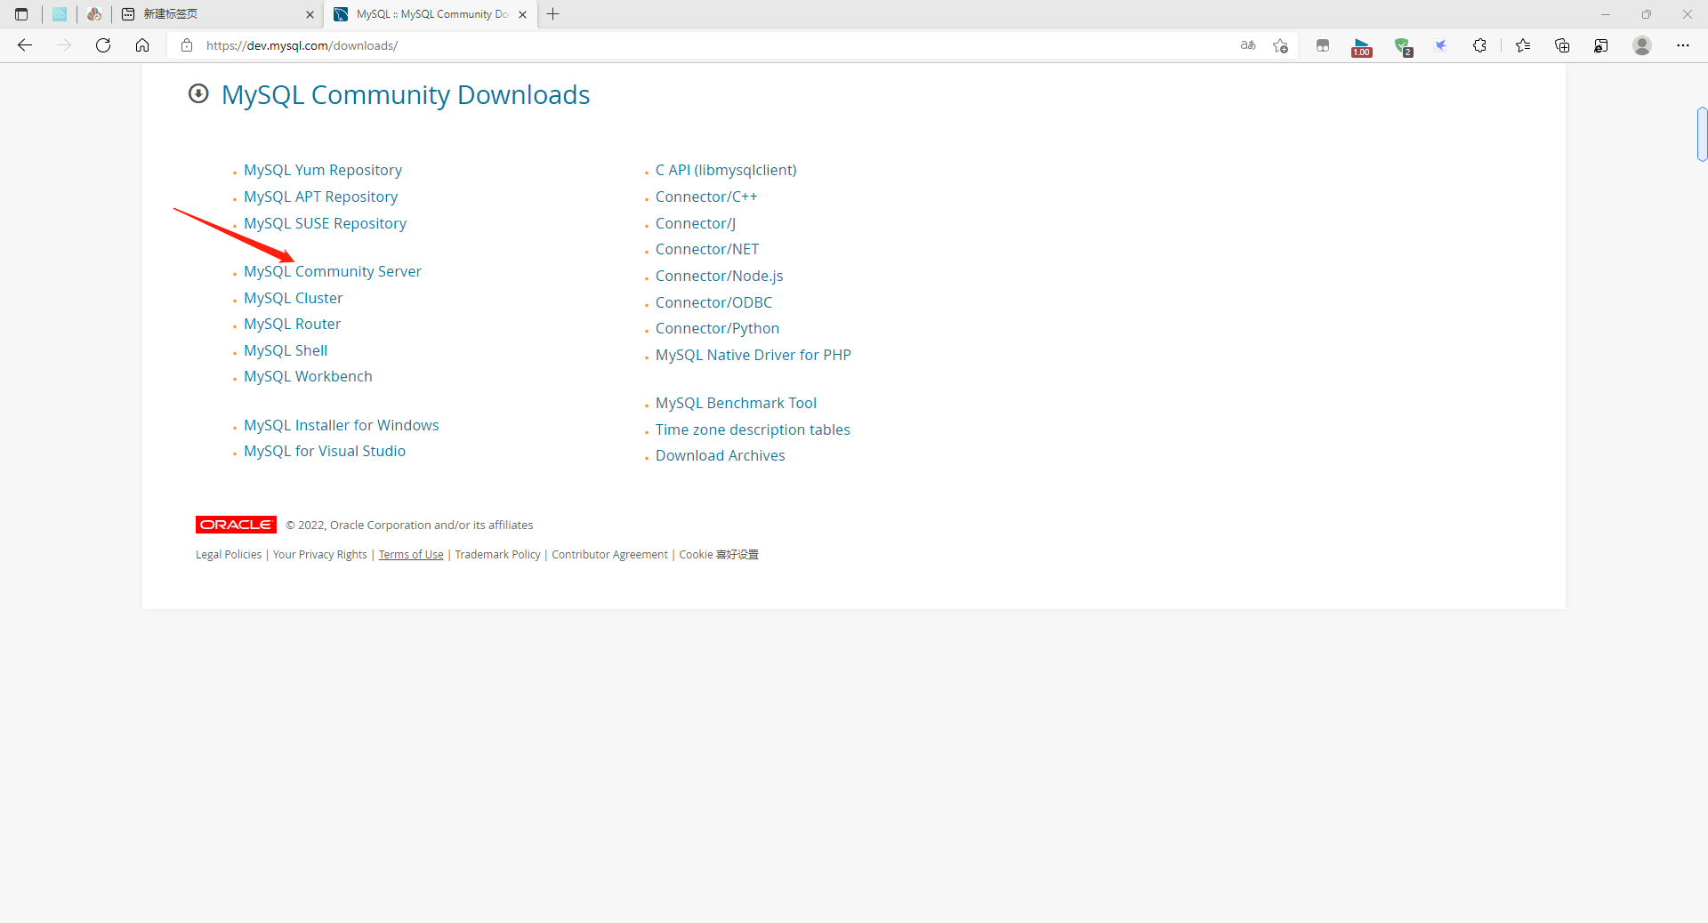Screen dimensions: 1708x923
Task: Open browser settings and more menu
Action: 1683,45
